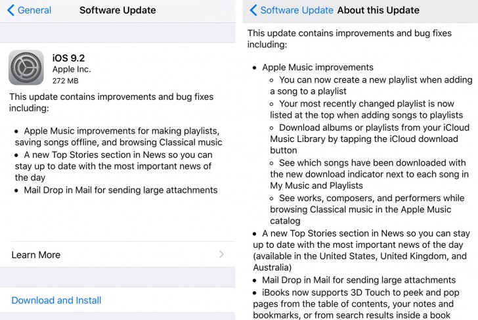Select Apple Music improvements heading in detailed list
The height and width of the screenshot is (320, 478).
point(317,67)
